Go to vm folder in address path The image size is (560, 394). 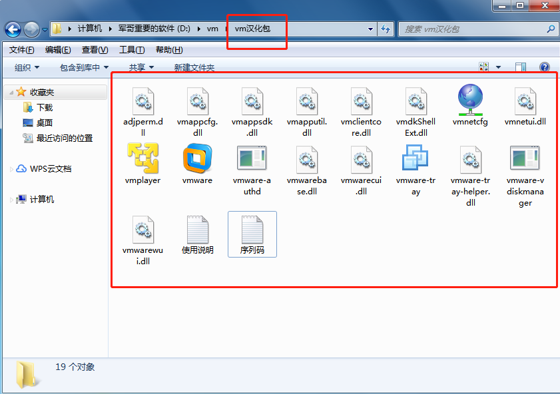click(x=212, y=29)
